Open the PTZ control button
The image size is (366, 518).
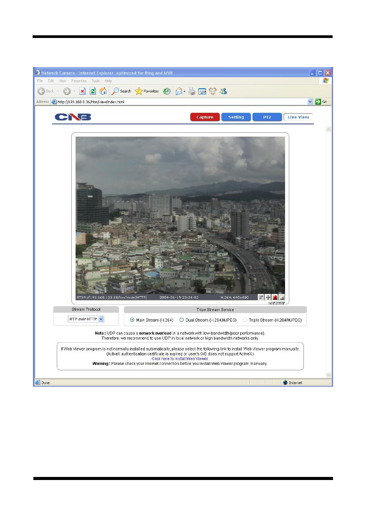(x=267, y=117)
